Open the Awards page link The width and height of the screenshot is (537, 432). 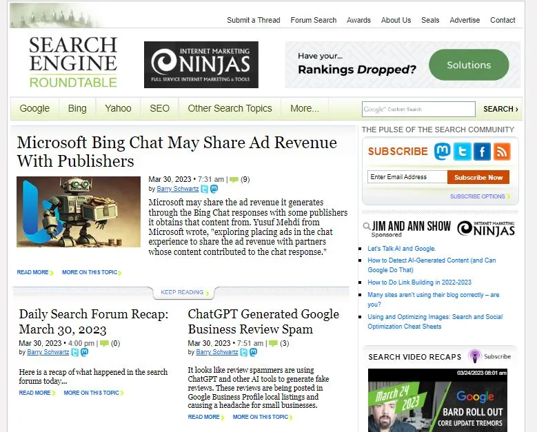(358, 20)
